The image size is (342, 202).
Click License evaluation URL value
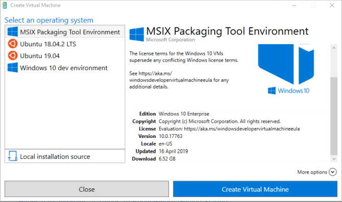(229, 129)
